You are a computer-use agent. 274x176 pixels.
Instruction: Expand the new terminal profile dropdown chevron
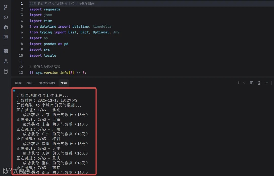pyautogui.click(x=244, y=83)
